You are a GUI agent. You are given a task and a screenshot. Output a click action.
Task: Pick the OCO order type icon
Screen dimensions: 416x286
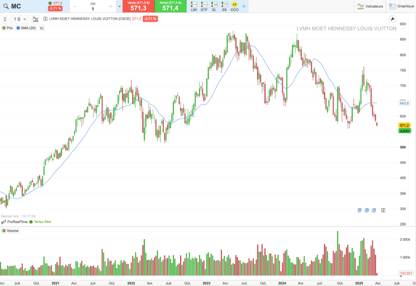pos(234,6)
